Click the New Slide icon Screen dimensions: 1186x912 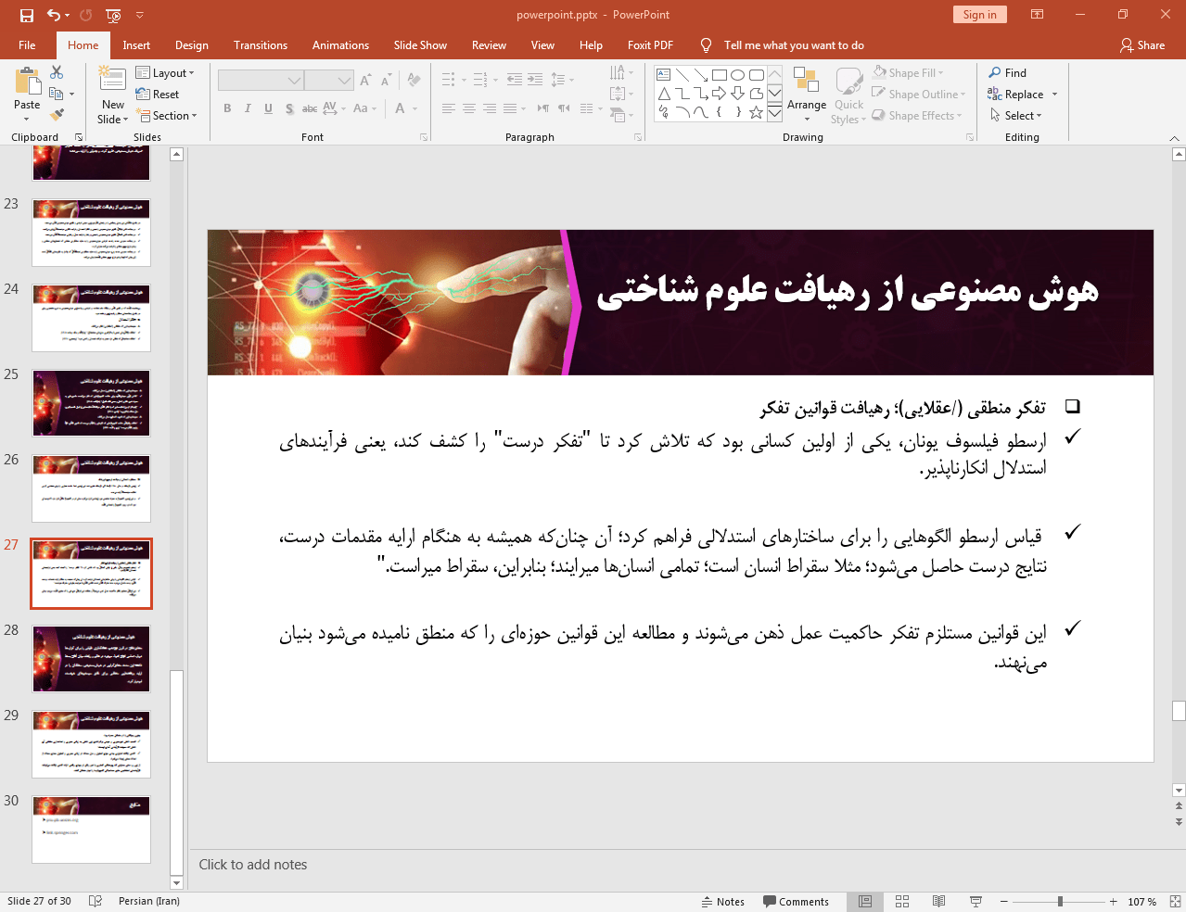click(113, 80)
